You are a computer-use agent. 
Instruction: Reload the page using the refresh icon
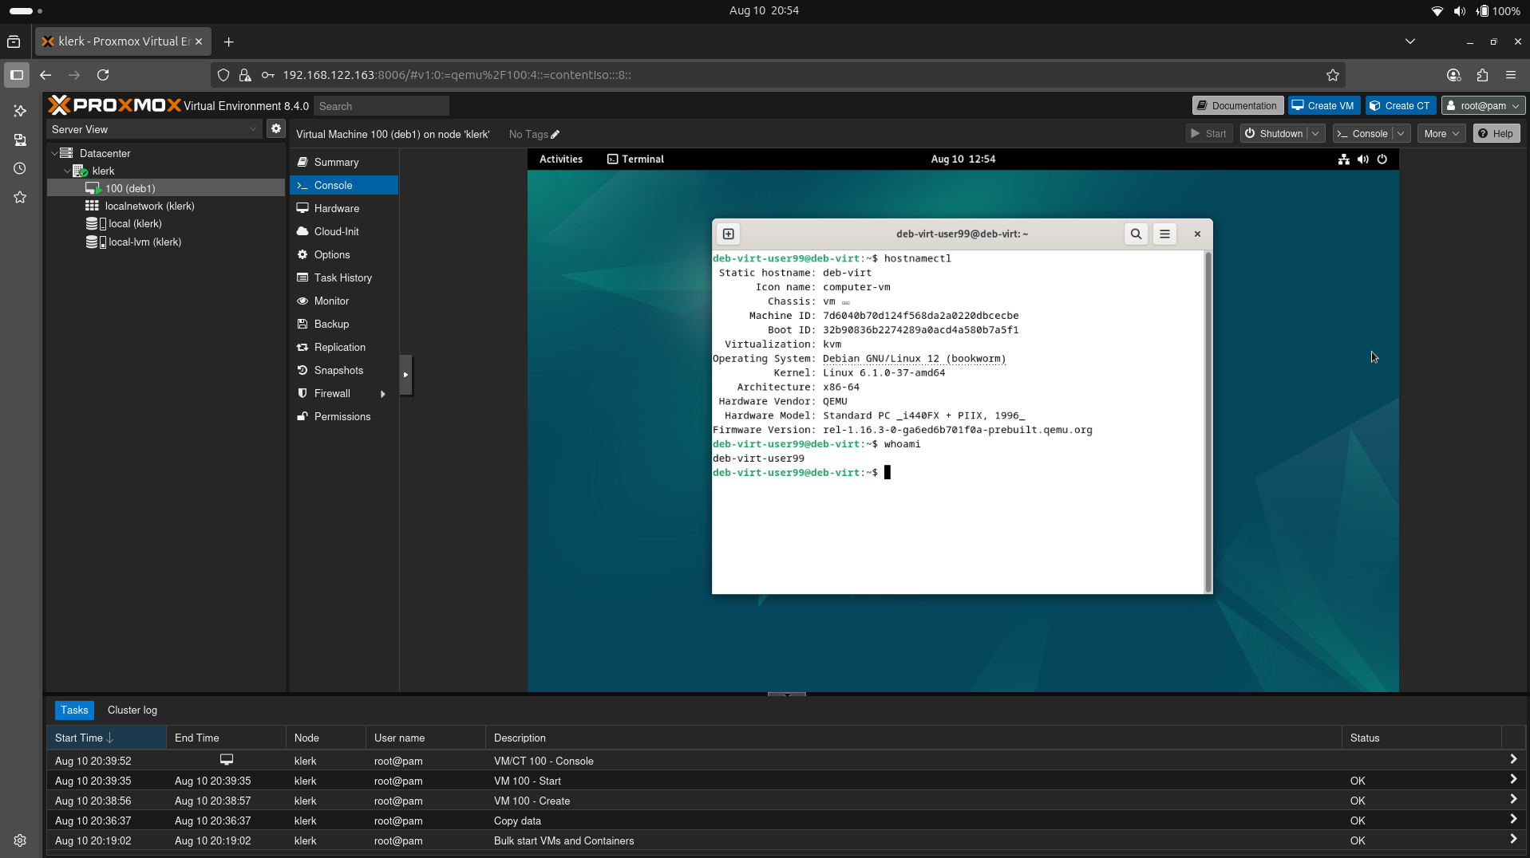(x=103, y=74)
